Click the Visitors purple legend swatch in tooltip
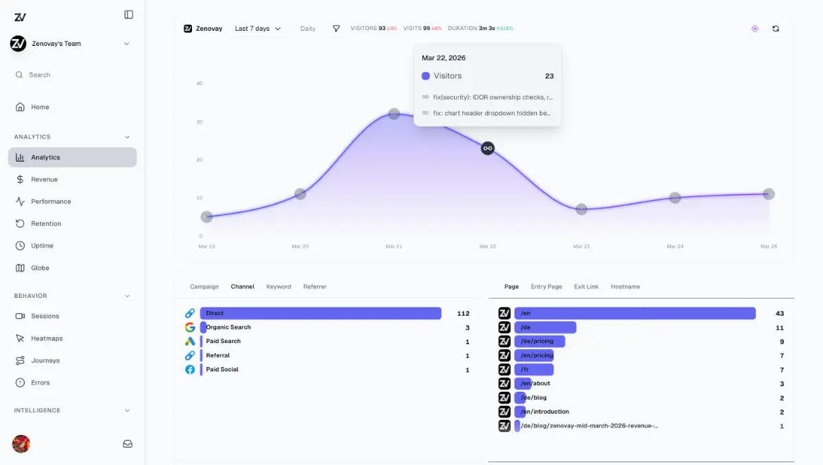 tap(426, 76)
